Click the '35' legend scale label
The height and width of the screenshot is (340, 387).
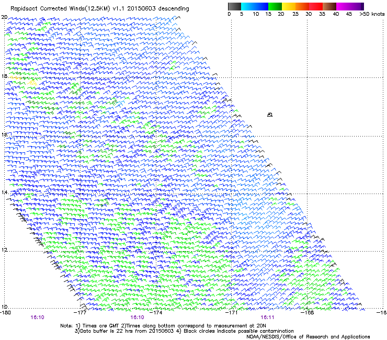322,14
